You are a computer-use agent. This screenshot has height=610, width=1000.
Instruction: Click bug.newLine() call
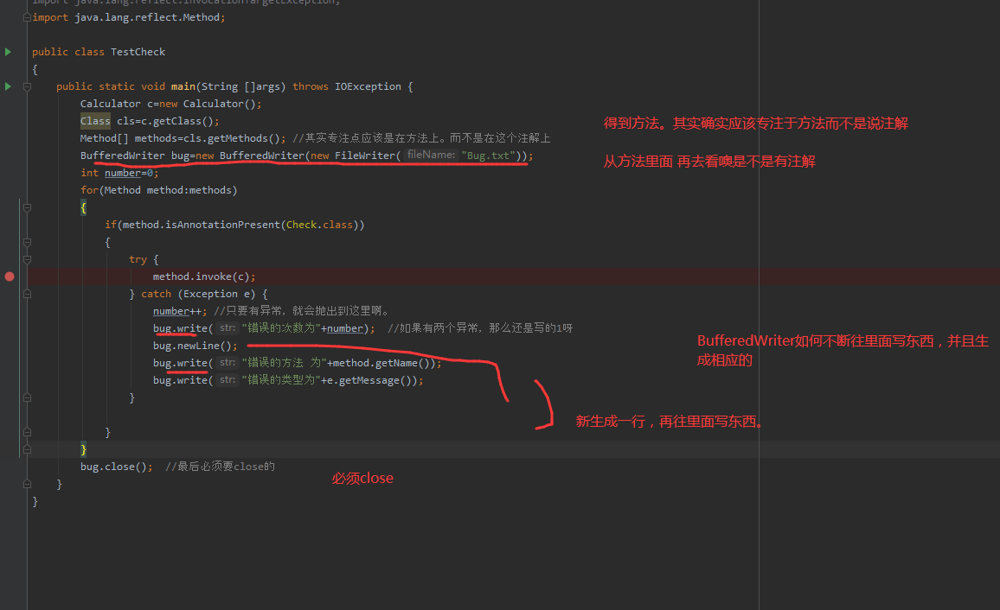(x=196, y=346)
